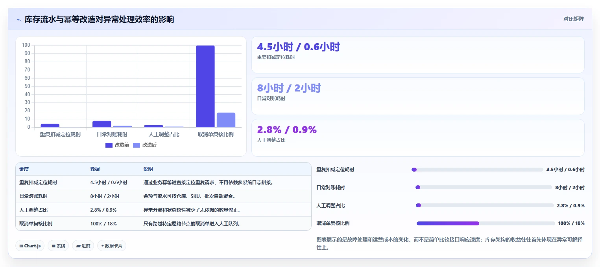The height and width of the screenshot is (267, 600).
Task: Click the 取消单复核比例 label beside the progress bar
Action: point(333,223)
